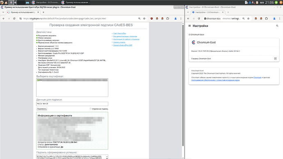The height and width of the screenshot is (159, 283).
Task: Close the Настройки settings tab
Action: (223, 12)
